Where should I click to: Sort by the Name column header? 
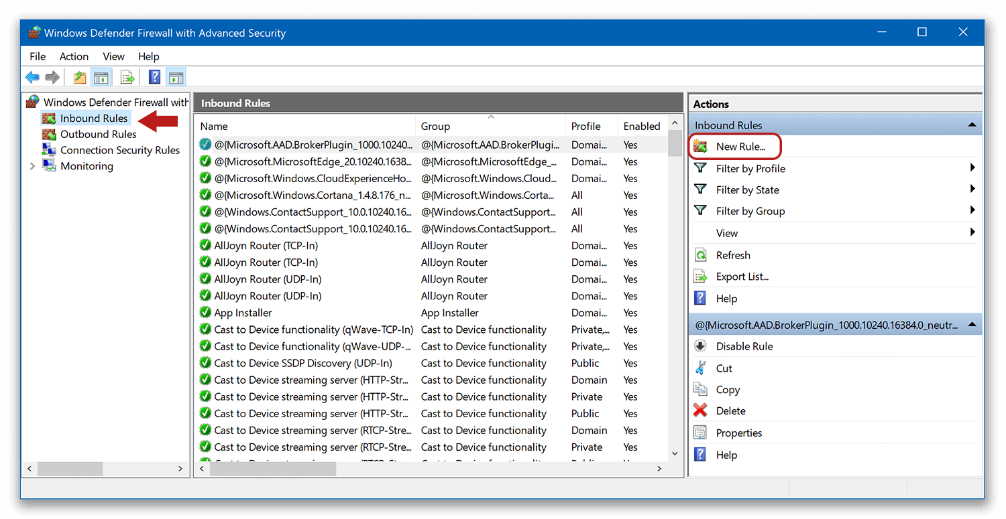pos(305,126)
